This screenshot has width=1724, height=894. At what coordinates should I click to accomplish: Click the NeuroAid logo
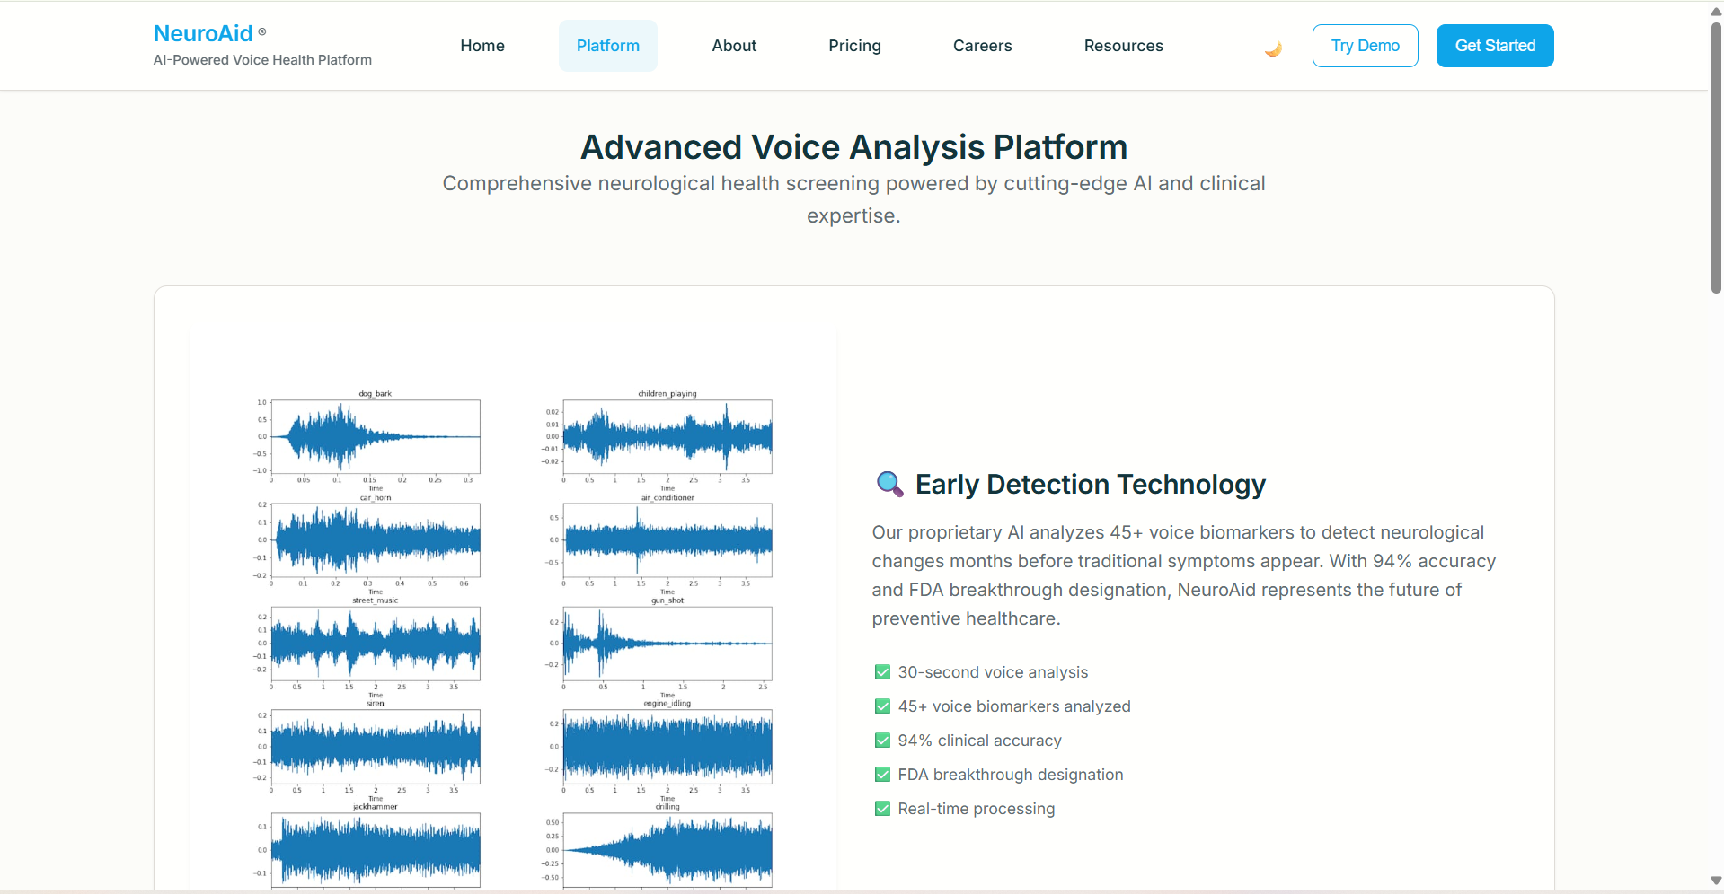click(x=203, y=33)
